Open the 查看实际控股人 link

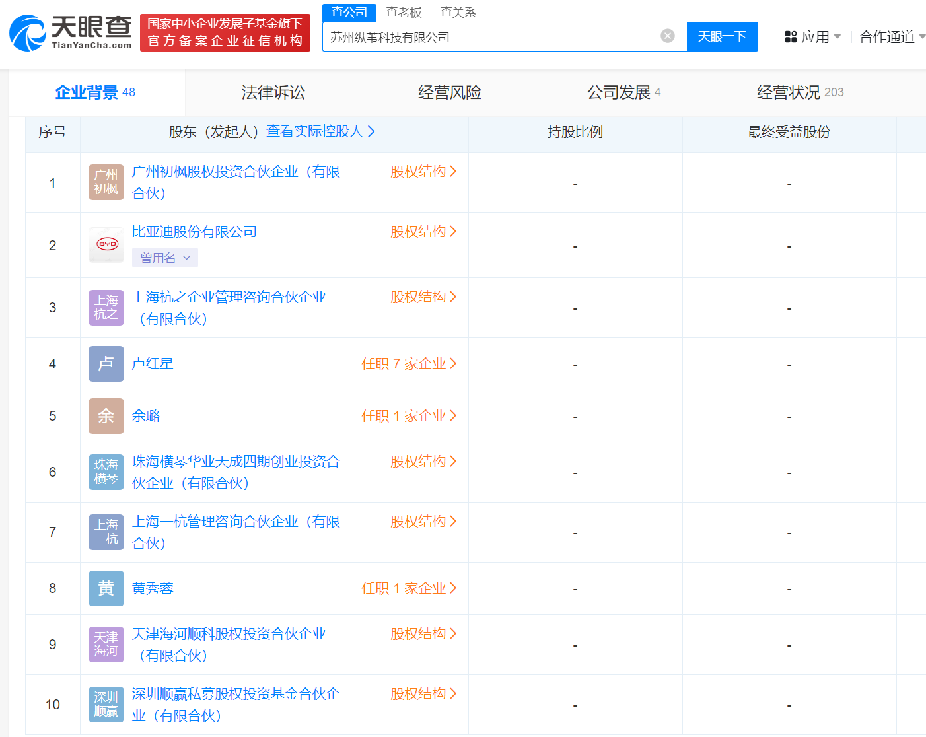click(321, 131)
